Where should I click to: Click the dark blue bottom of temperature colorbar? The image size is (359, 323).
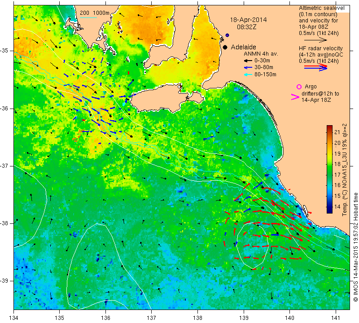(x=329, y=210)
